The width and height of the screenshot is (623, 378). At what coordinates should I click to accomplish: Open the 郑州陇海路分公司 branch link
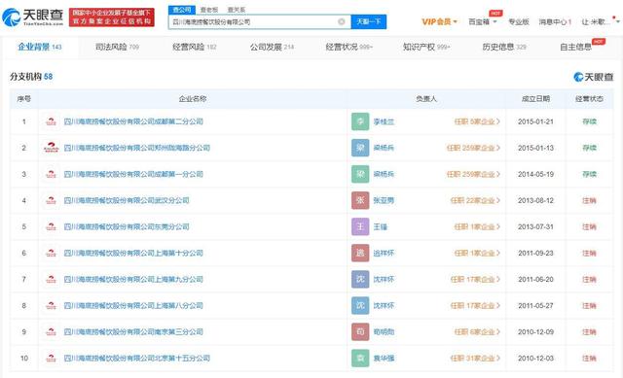point(137,148)
